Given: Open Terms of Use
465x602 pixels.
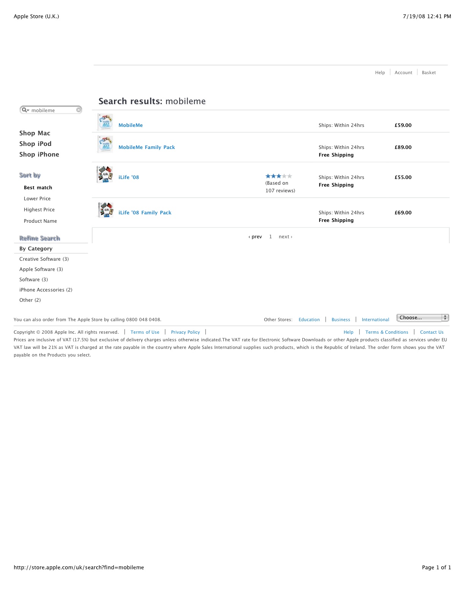Looking at the screenshot, I should tap(145, 333).
